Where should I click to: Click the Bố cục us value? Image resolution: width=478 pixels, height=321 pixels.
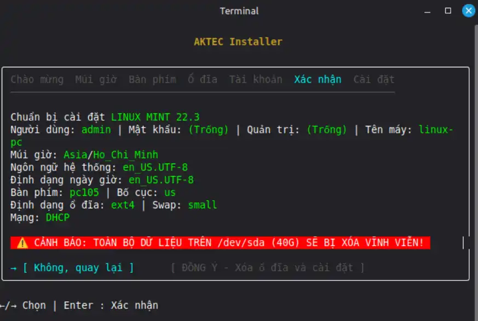click(x=170, y=192)
